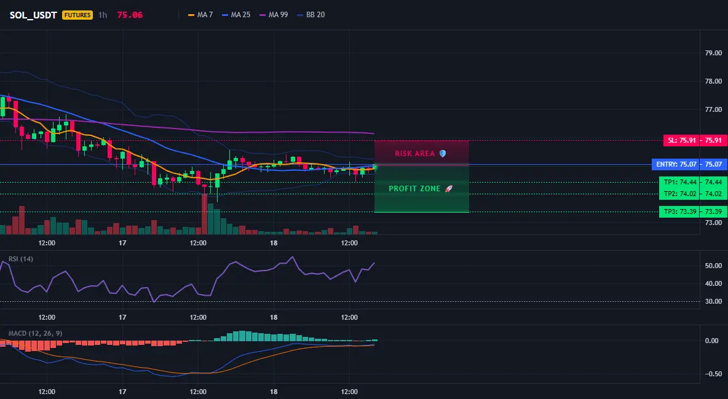Image resolution: width=728 pixels, height=399 pixels.
Task: Click 79.00 on the price axis
Action: [713, 53]
